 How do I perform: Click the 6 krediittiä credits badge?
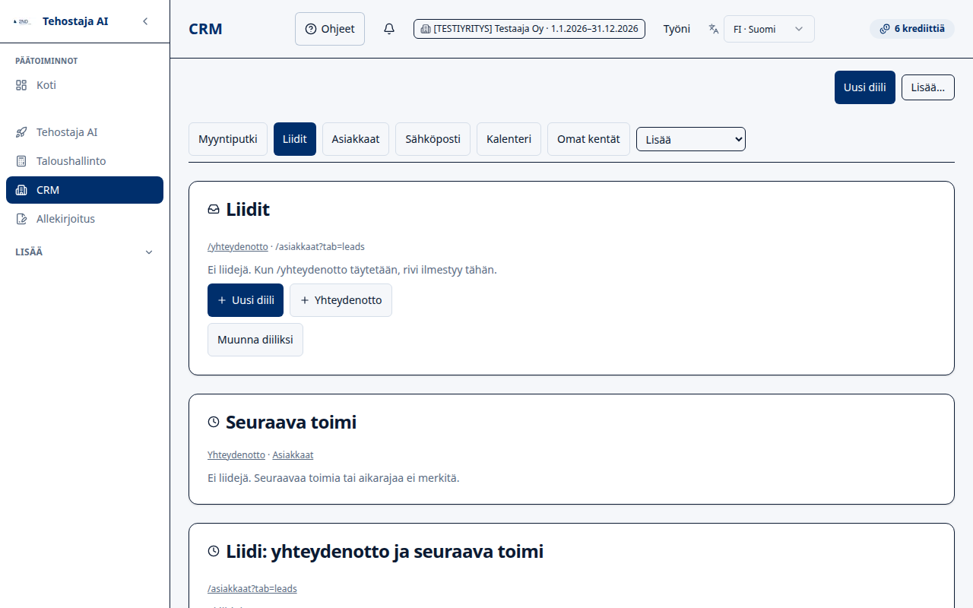point(911,29)
